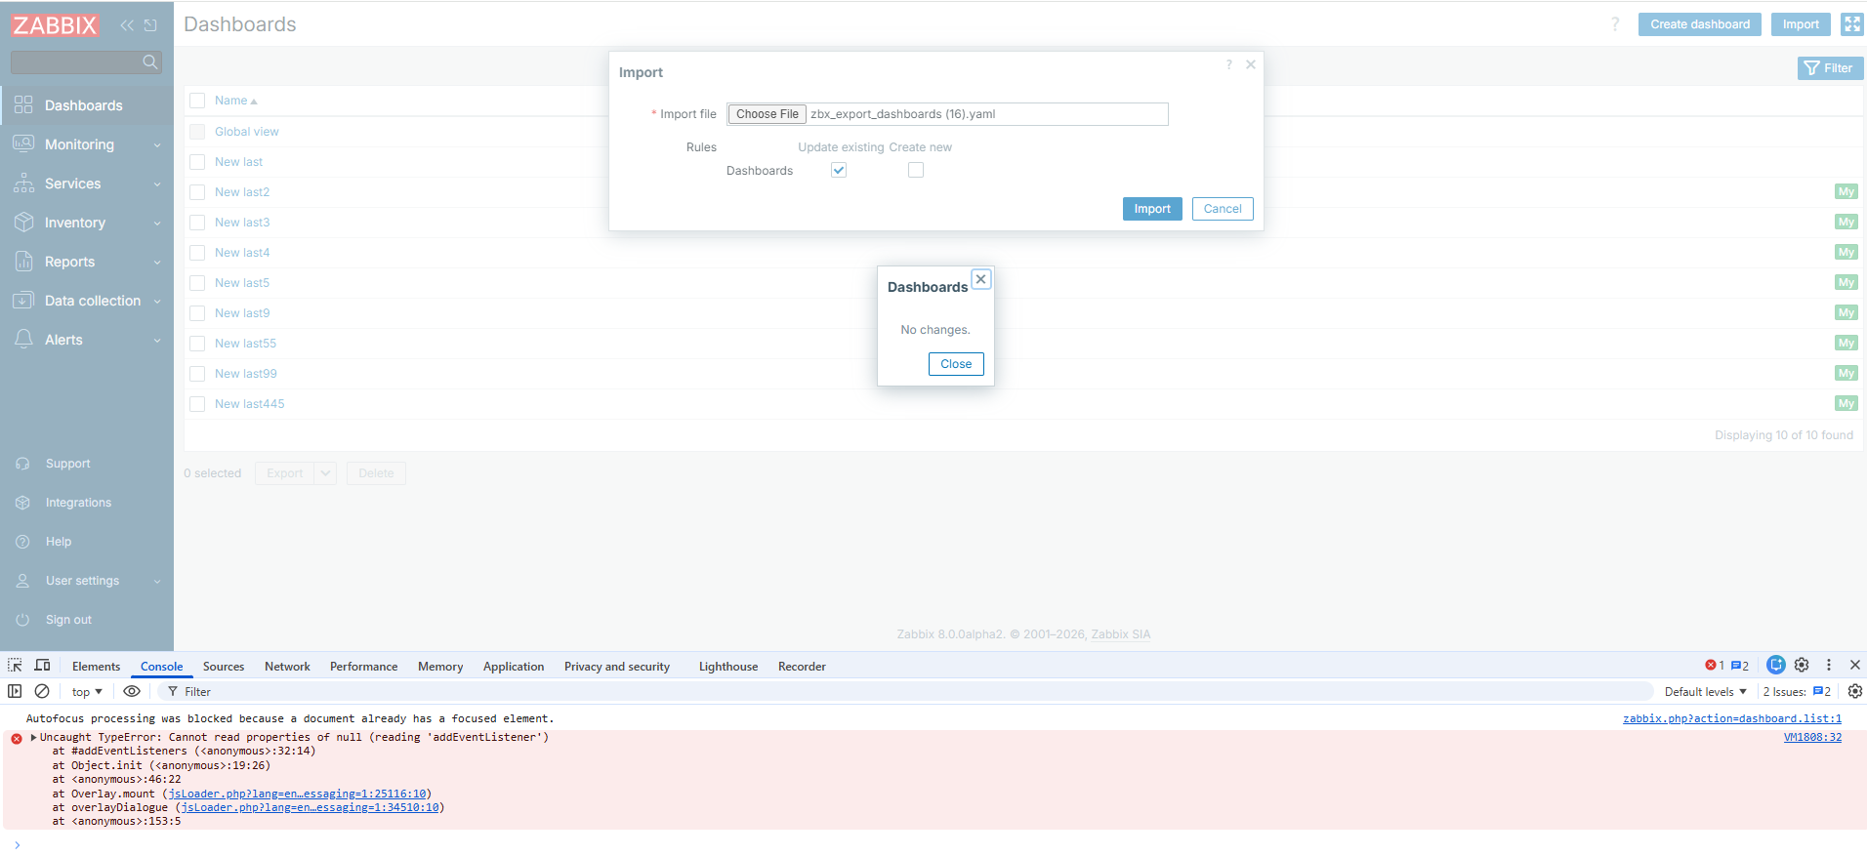1867x856 pixels.
Task: Clear the console with the ban icon
Action: pos(42,691)
